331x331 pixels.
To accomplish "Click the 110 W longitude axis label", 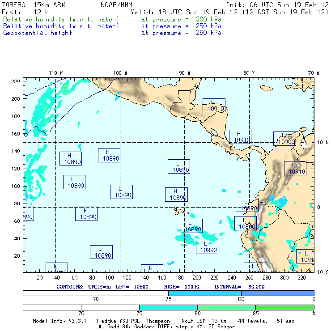I will click(x=55, y=73).
